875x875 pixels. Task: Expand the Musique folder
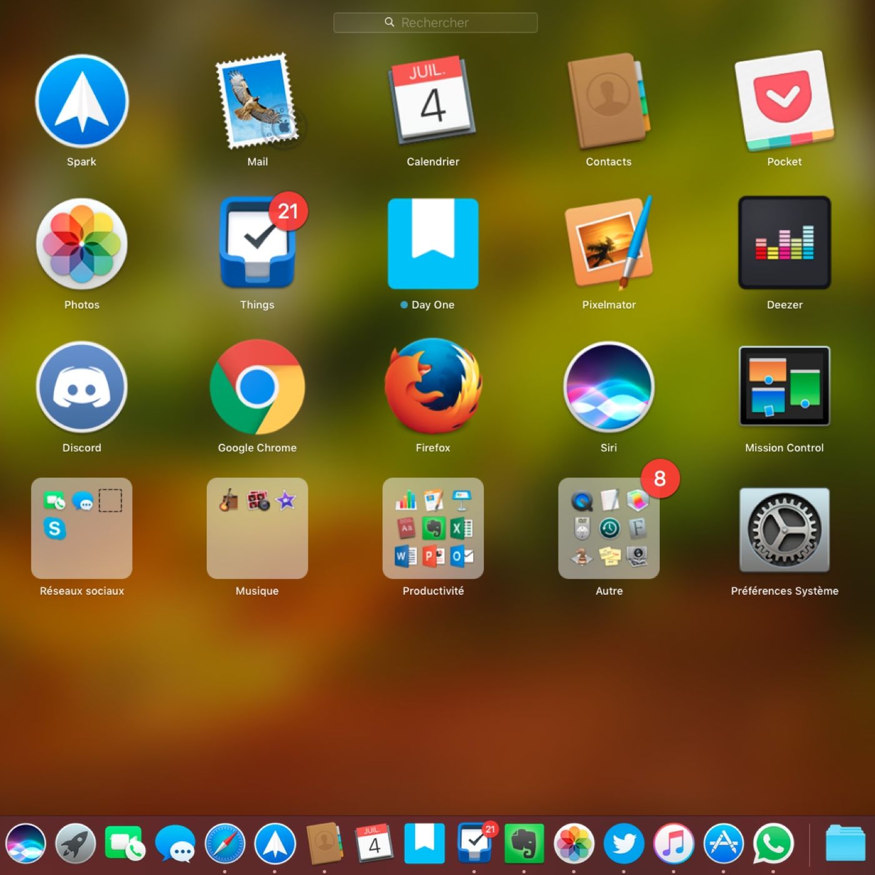click(x=257, y=528)
